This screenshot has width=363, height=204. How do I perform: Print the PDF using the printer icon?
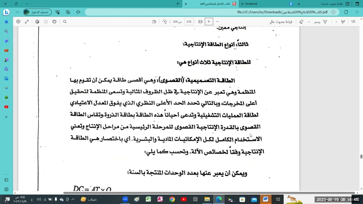54,22
